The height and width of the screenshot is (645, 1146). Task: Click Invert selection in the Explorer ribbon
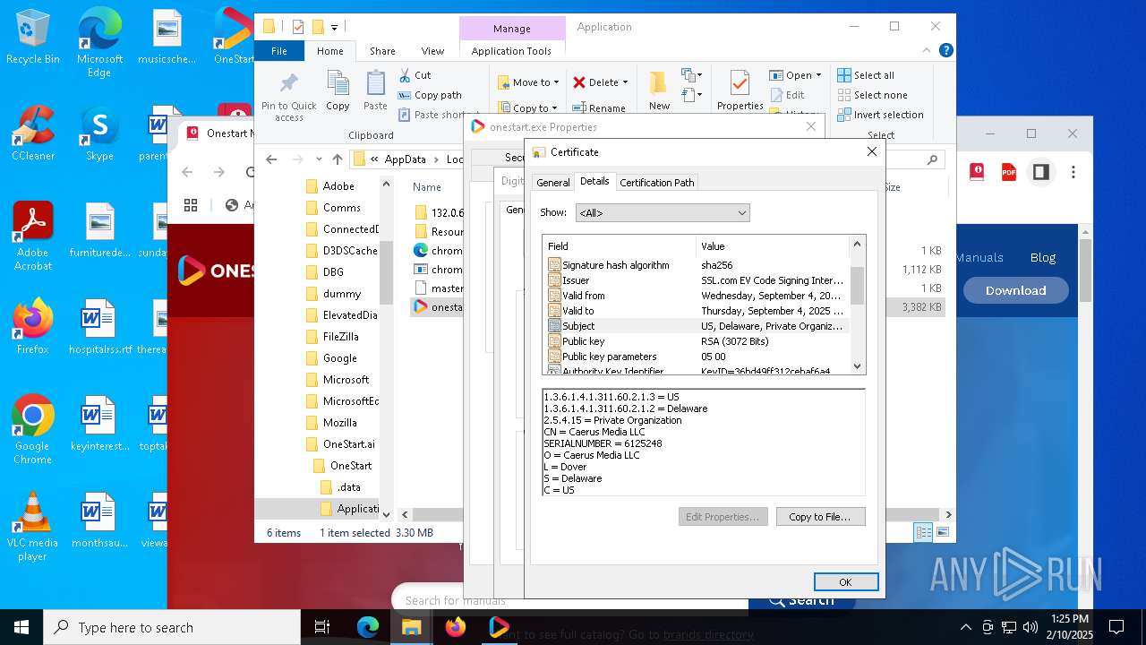pyautogui.click(x=880, y=115)
